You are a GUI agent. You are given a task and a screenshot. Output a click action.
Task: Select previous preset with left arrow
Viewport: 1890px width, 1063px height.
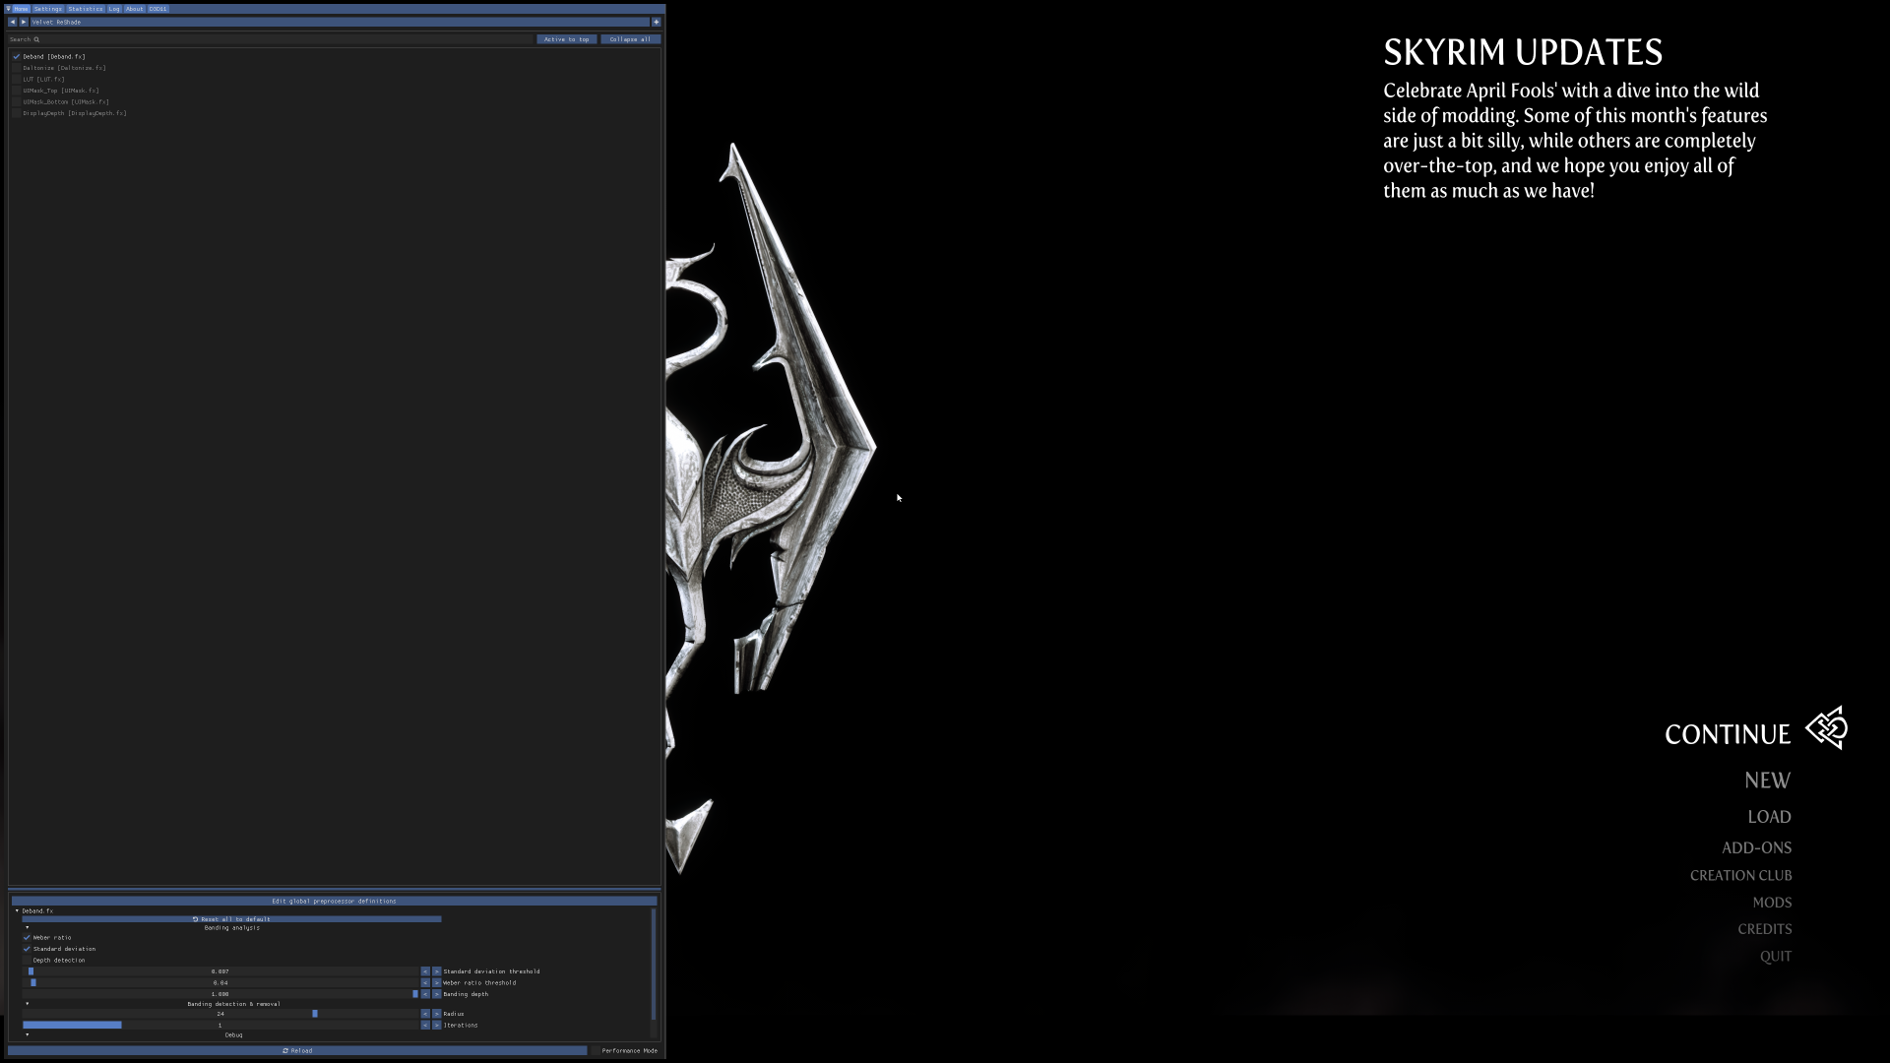coord(13,22)
